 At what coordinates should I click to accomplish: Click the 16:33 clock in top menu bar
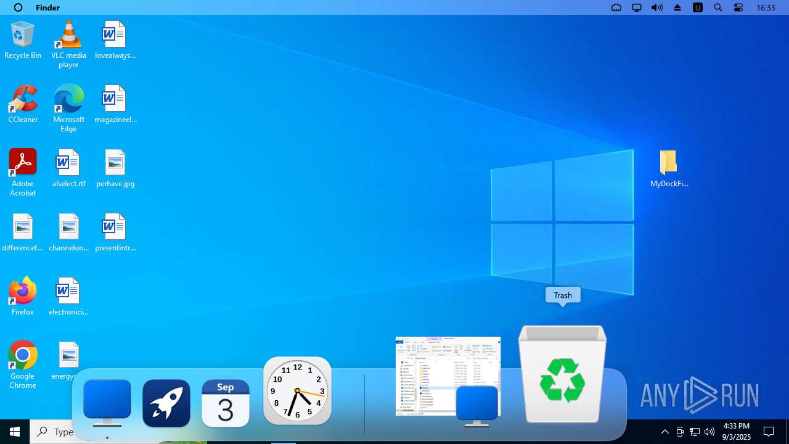pyautogui.click(x=766, y=7)
